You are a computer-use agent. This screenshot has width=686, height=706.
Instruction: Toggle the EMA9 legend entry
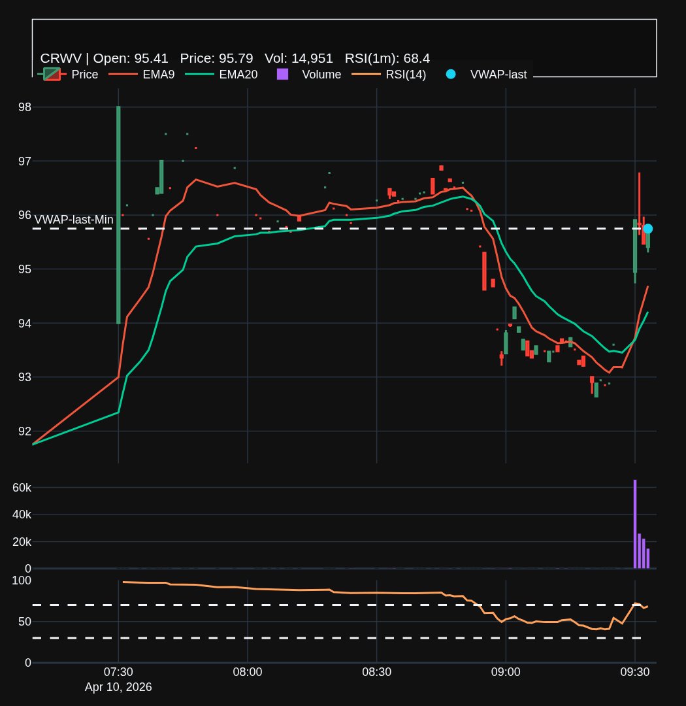(142, 75)
